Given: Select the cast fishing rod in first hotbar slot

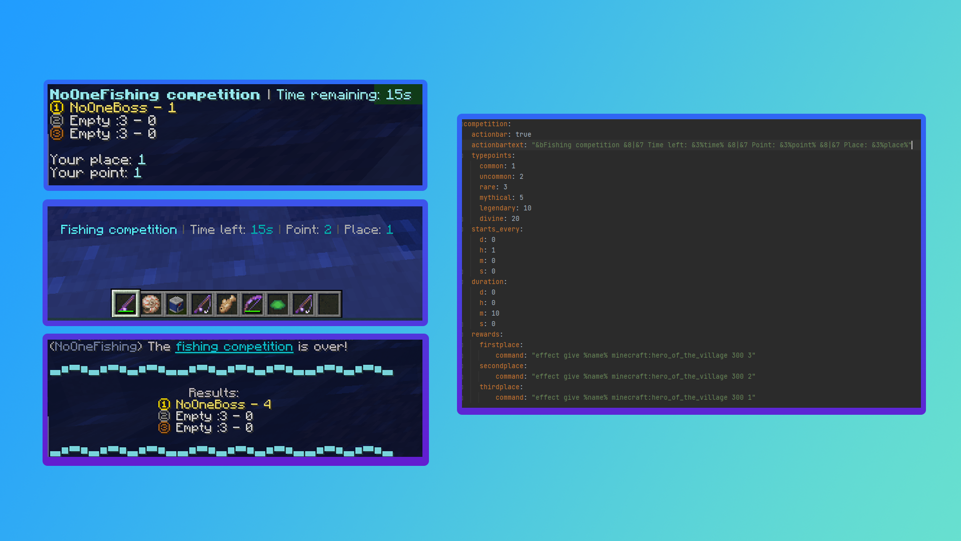Looking at the screenshot, I should pyautogui.click(x=126, y=304).
